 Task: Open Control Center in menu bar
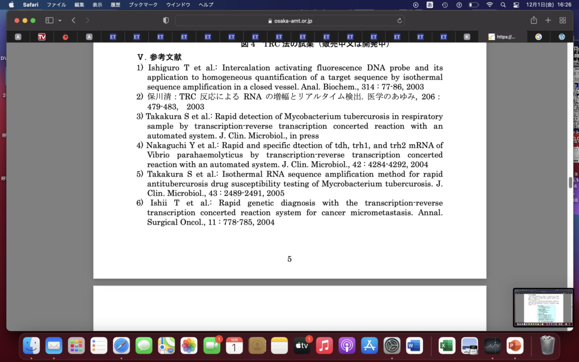click(516, 5)
